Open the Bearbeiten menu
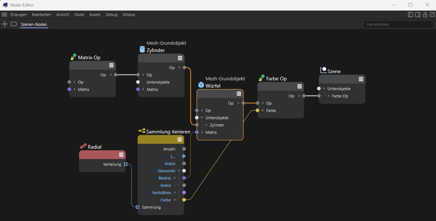436x221 pixels. pos(41,15)
